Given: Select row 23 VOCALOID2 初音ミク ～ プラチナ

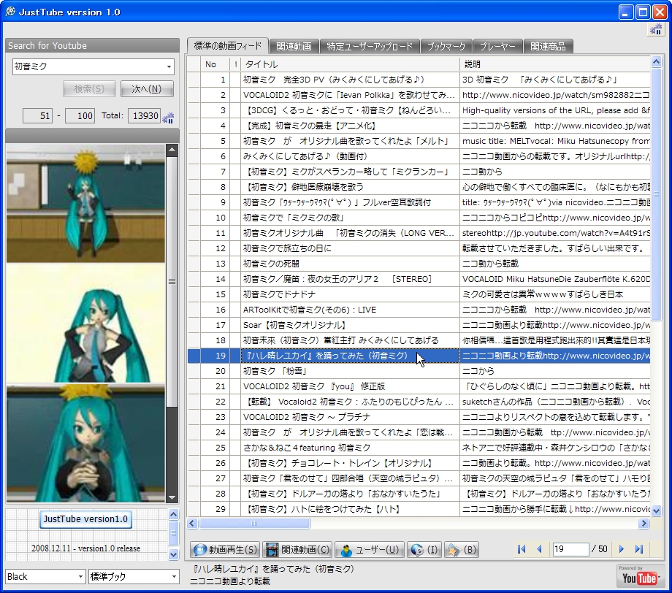Looking at the screenshot, I should click(x=419, y=417).
